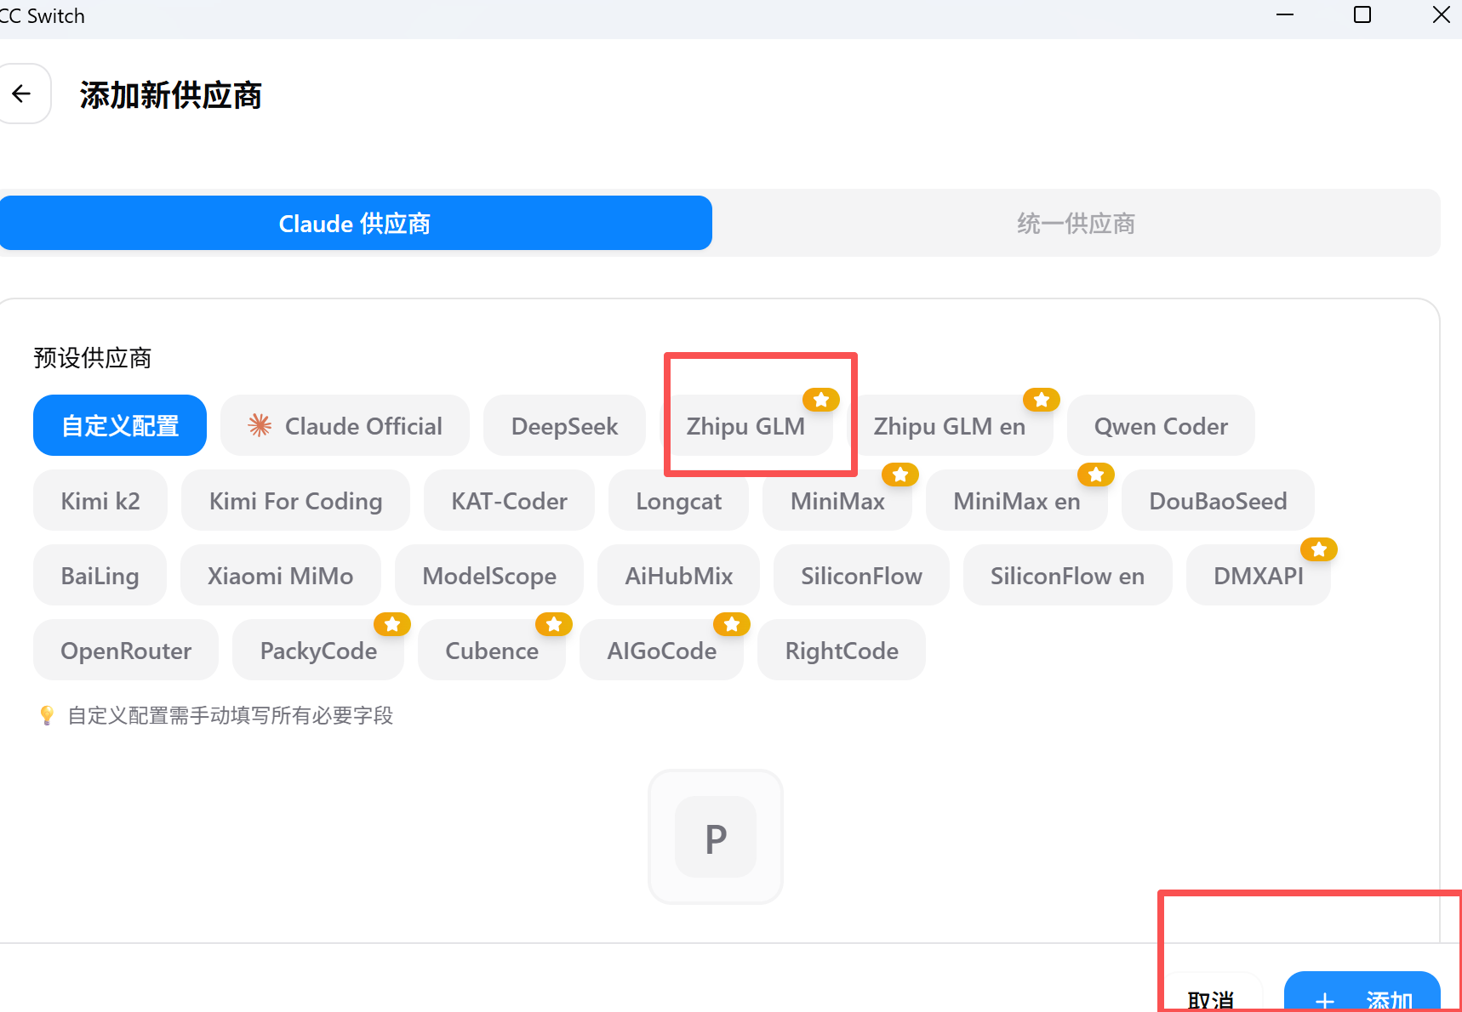Click star badge on Zhipu GLM en

[x=1042, y=400]
